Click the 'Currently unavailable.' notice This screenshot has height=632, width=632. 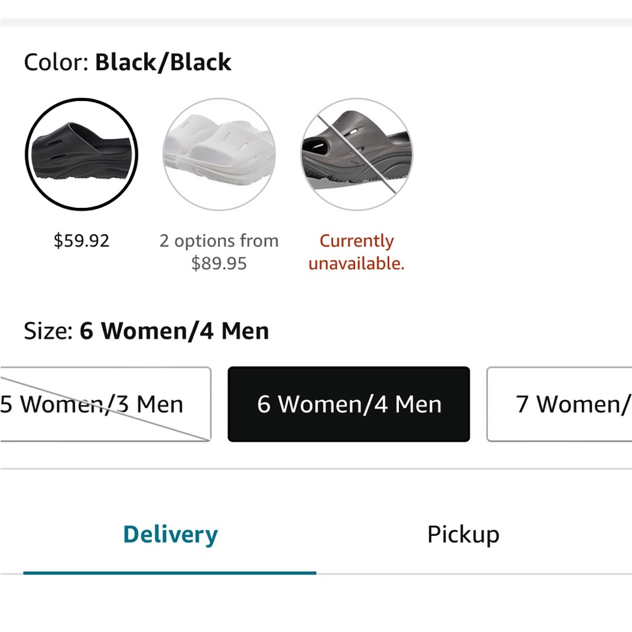click(x=356, y=252)
